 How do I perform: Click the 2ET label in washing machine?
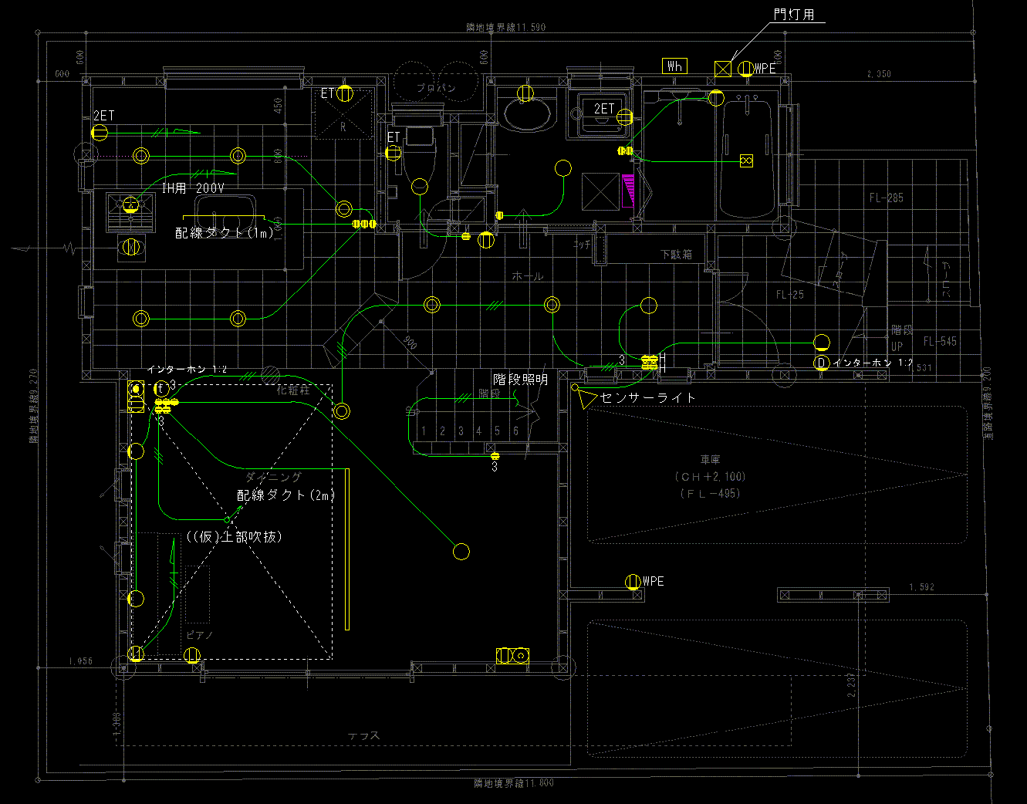point(604,109)
